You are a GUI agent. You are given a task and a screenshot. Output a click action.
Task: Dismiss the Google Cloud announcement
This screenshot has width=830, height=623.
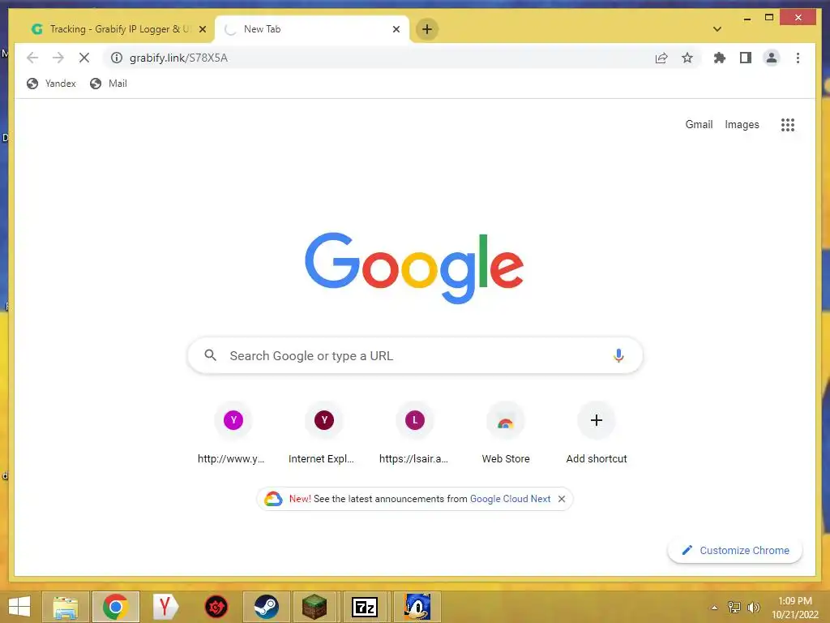562,499
